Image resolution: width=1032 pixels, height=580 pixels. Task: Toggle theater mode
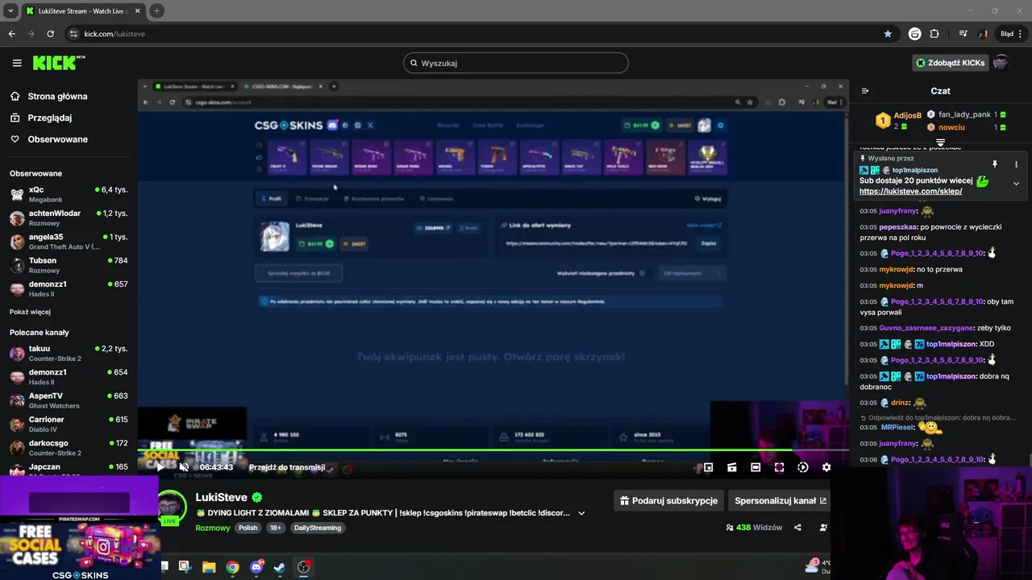[755, 467]
